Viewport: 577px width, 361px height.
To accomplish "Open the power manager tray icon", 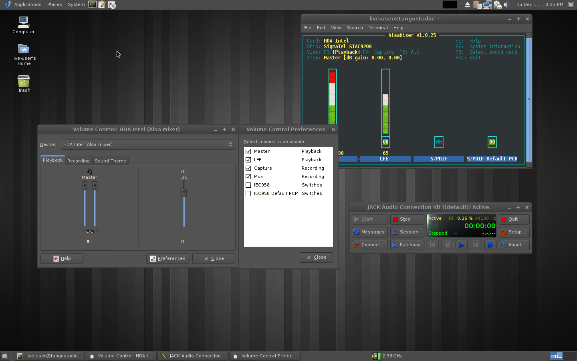I will (x=498, y=4).
